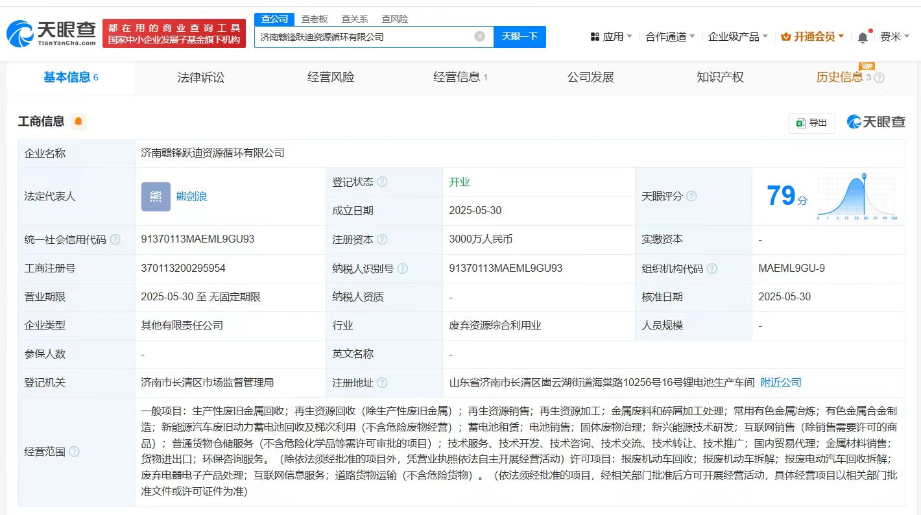
Task: Open help icon next to 纳税人识别号
Action: (x=403, y=269)
